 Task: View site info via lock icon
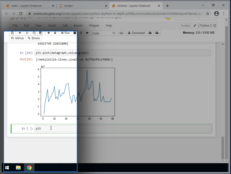click(29, 14)
